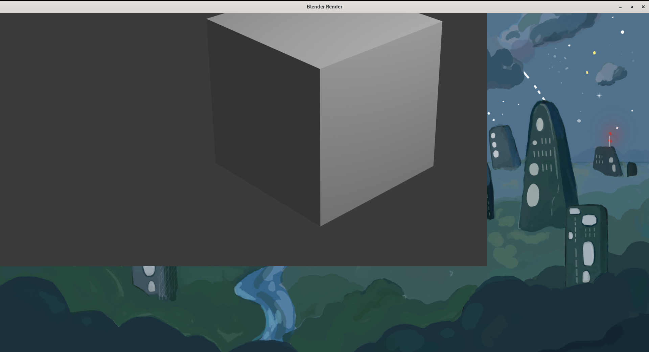
Task: Click the rectangular tower with dashed line
Action: pyautogui.click(x=586, y=243)
